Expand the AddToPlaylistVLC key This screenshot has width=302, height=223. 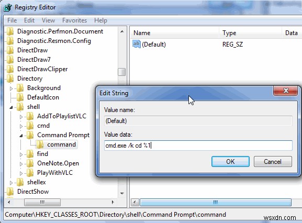(21, 117)
